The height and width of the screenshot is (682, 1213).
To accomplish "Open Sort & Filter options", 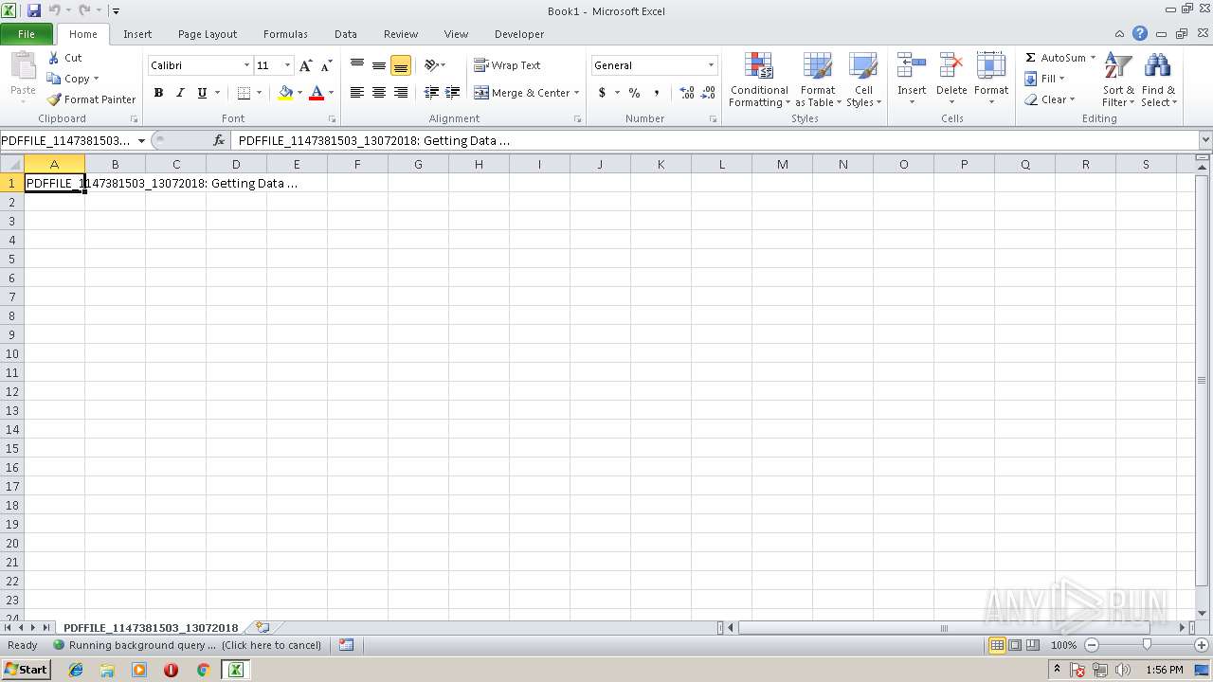I will 1118,80.
